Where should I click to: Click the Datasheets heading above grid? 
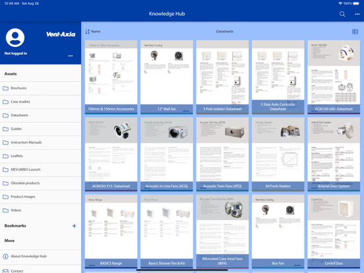225,32
